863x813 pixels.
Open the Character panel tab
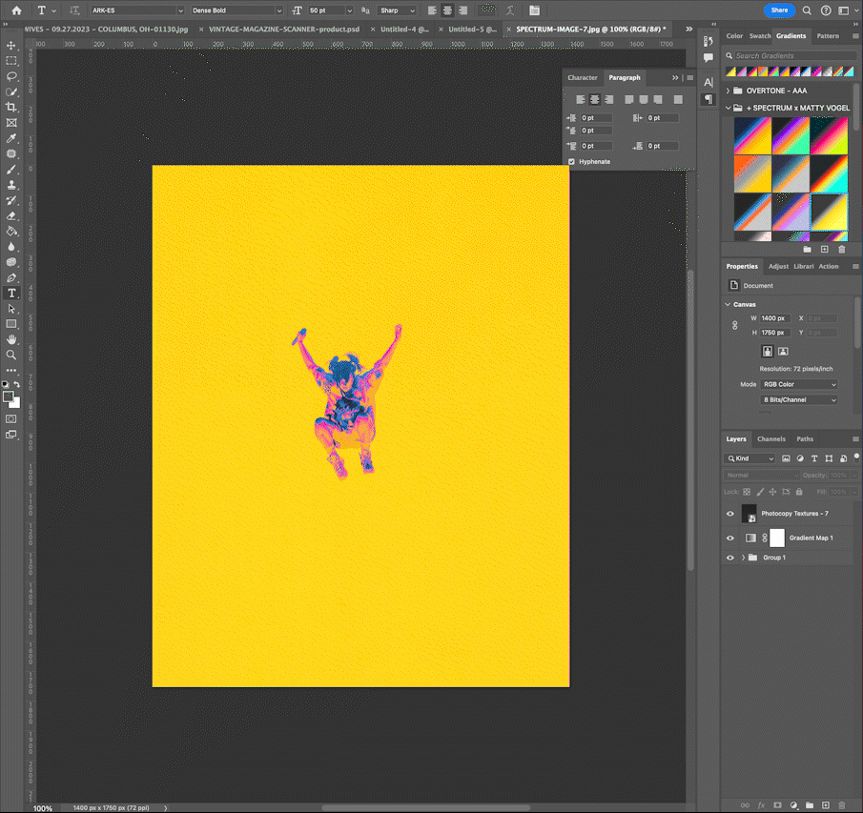point(582,78)
